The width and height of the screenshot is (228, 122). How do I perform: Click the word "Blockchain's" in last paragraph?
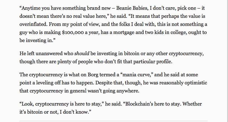pyautogui.click(x=138, y=104)
